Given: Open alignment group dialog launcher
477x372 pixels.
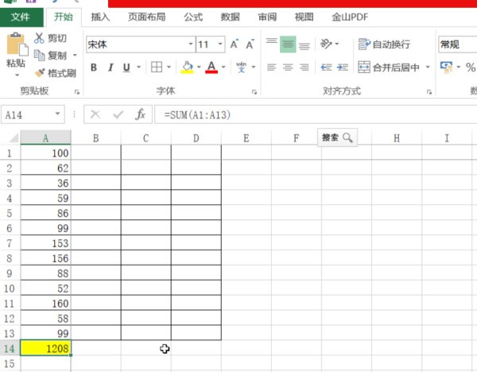Looking at the screenshot, I should click(x=429, y=92).
